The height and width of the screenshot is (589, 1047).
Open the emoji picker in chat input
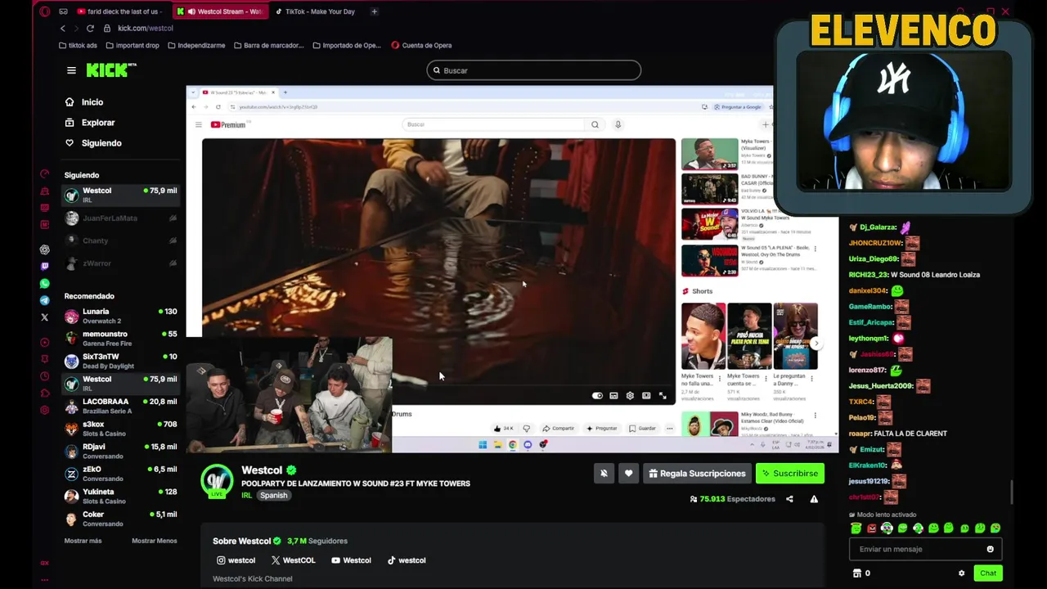coord(991,549)
